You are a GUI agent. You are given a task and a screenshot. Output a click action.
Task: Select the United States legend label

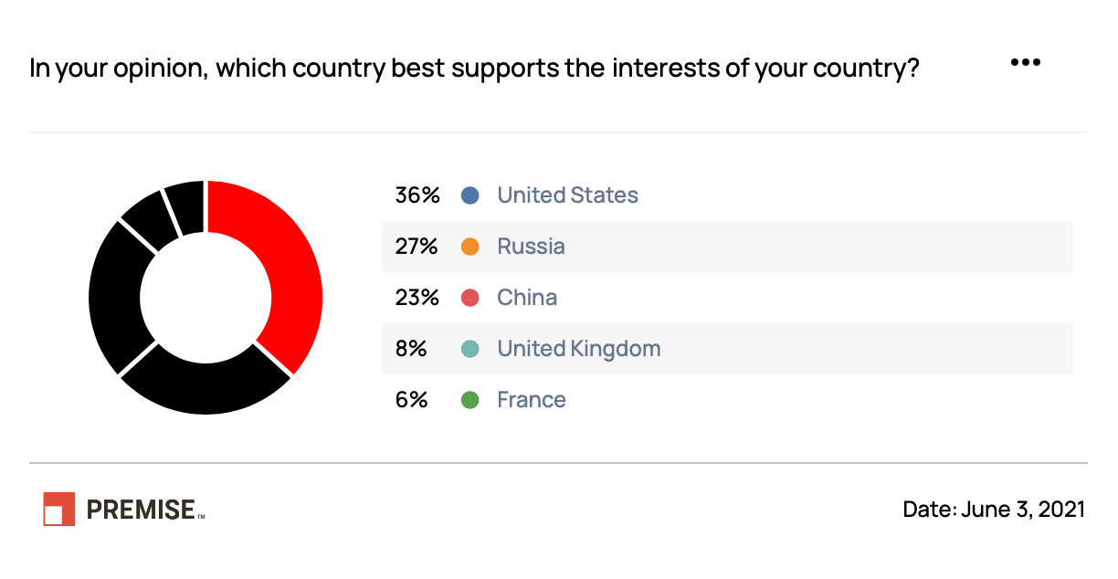tap(568, 195)
